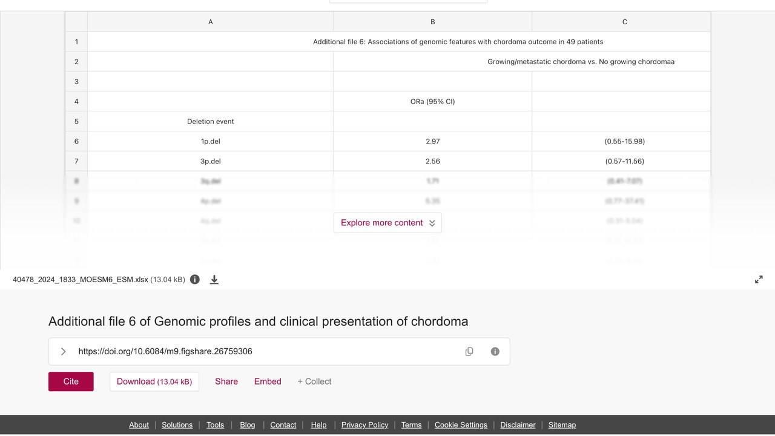Click the (0.55-15.98) interval cell

tap(622, 141)
